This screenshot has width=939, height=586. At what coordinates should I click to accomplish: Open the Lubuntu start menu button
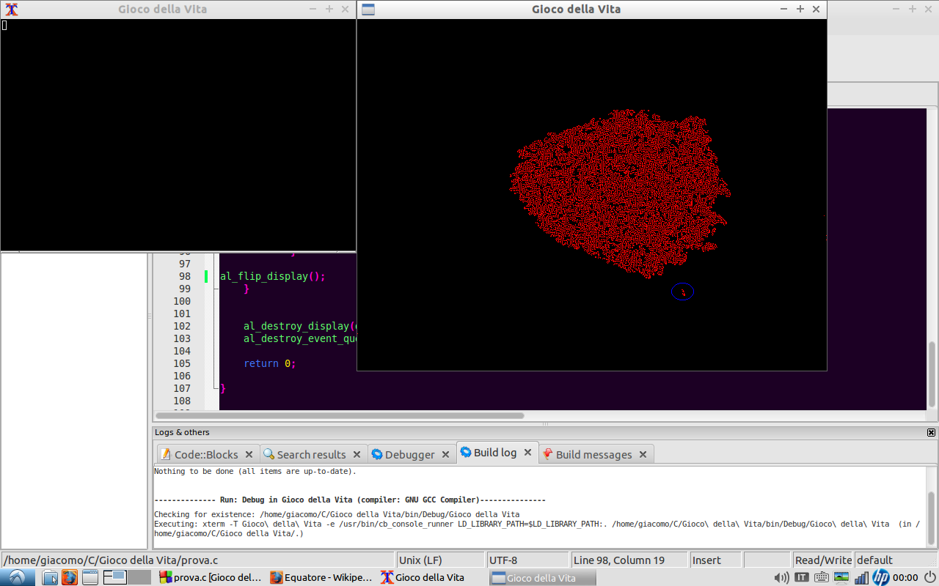click(x=17, y=578)
